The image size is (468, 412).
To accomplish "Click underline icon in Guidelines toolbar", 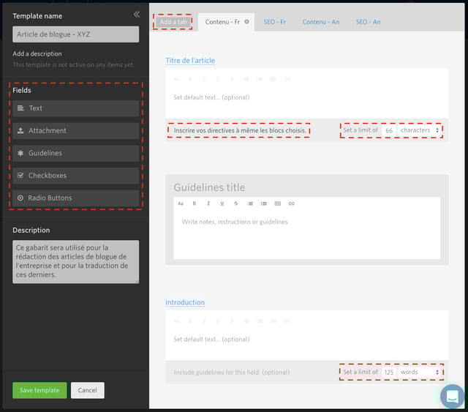I will 222,203.
